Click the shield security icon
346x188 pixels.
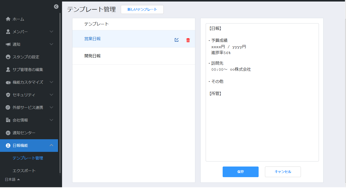coord(8,95)
